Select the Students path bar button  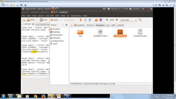pos(100,25)
